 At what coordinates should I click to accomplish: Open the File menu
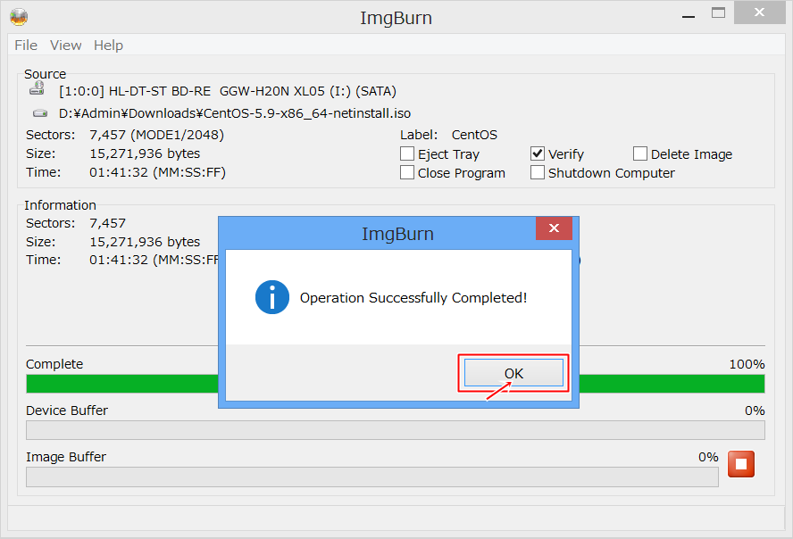[x=26, y=46]
